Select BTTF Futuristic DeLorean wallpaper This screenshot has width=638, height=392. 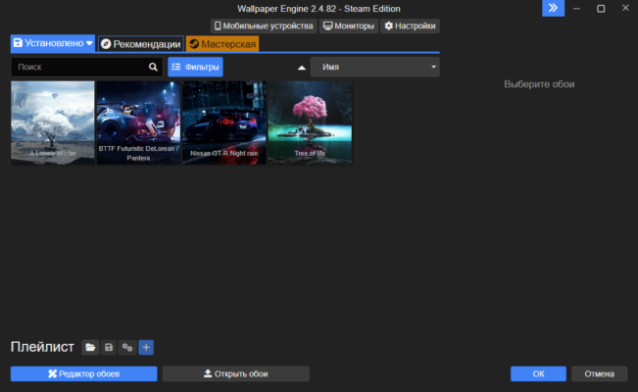(x=138, y=122)
